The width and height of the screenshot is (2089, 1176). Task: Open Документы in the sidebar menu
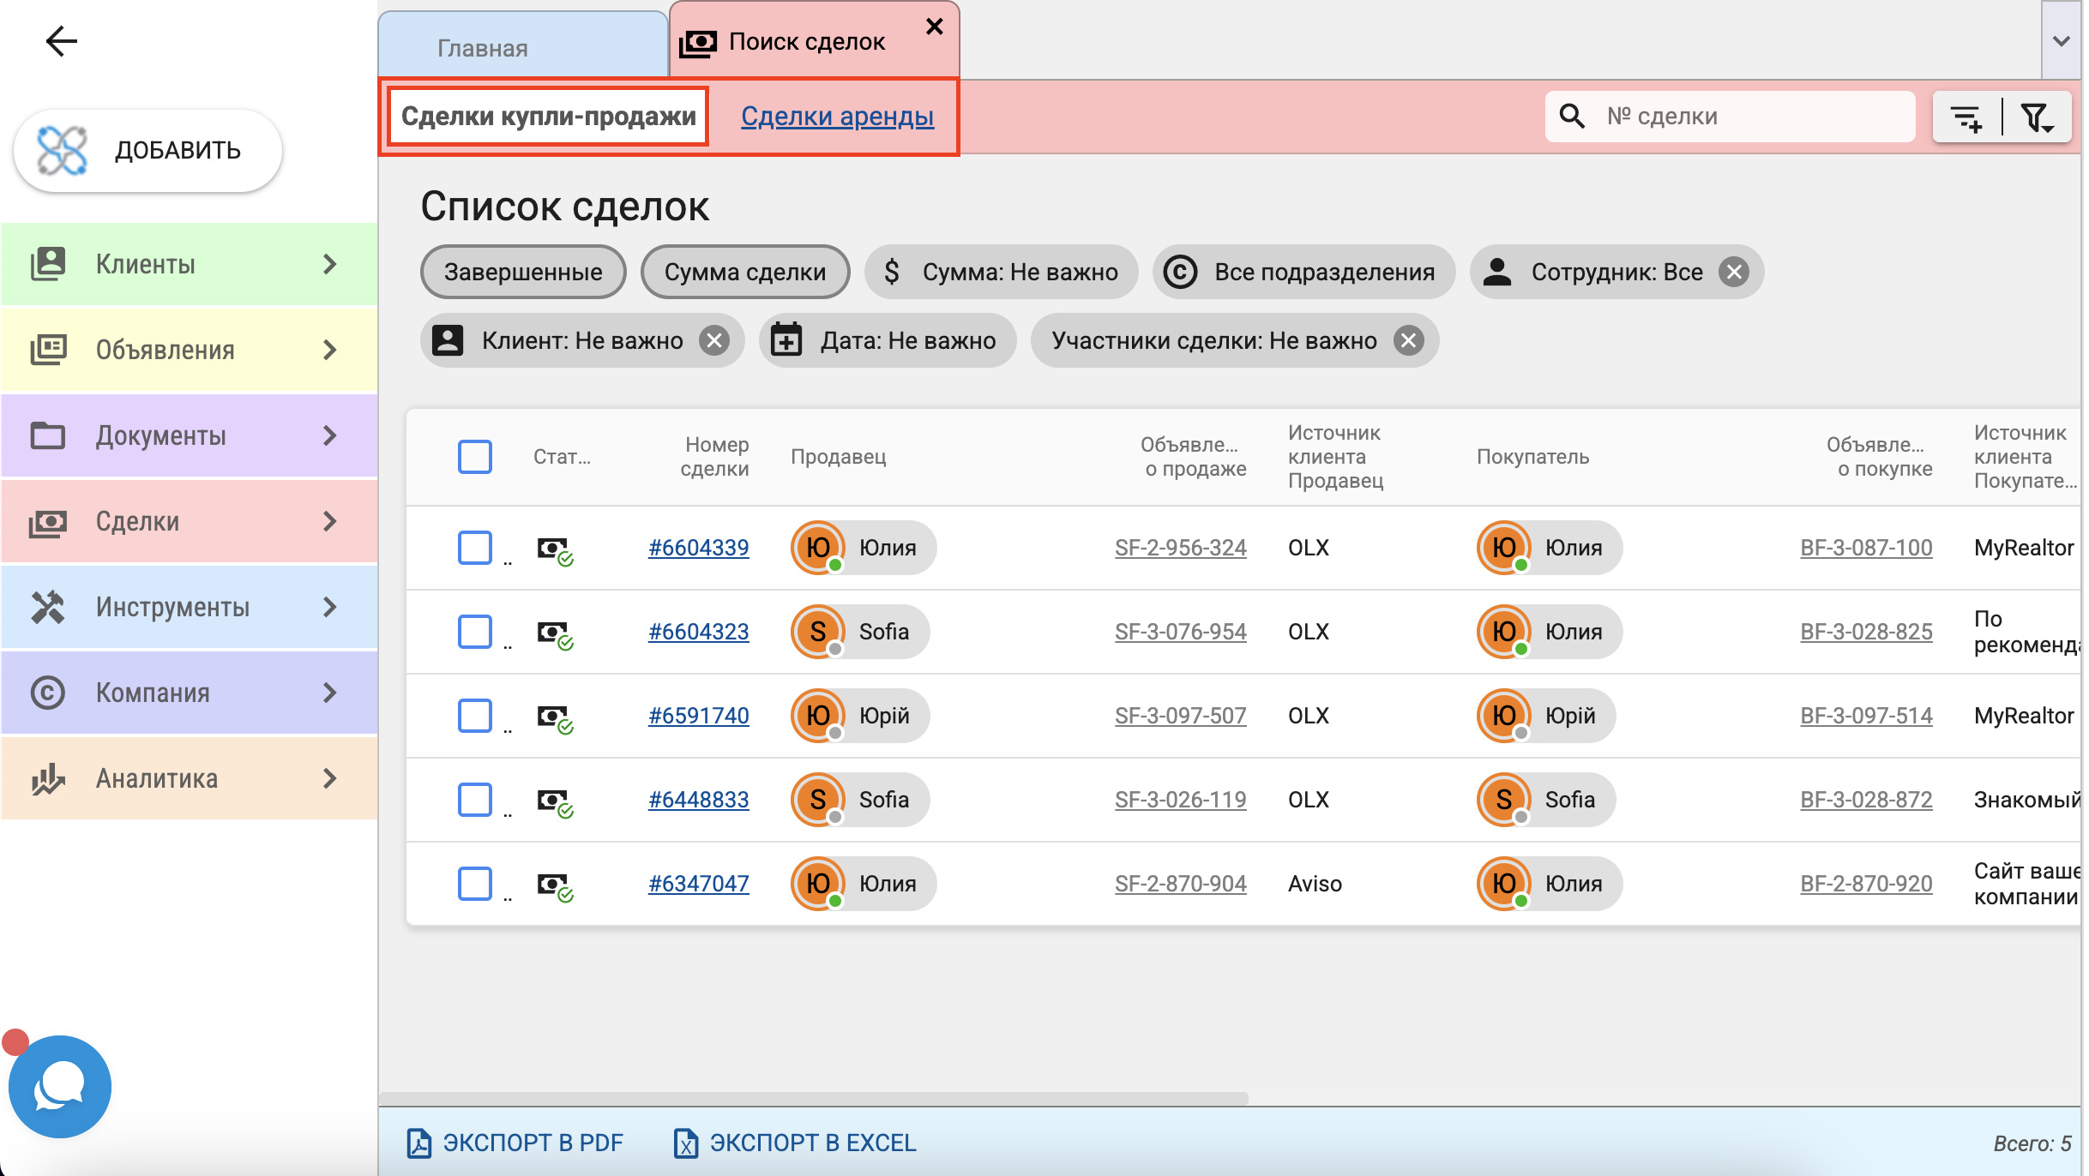(x=189, y=435)
